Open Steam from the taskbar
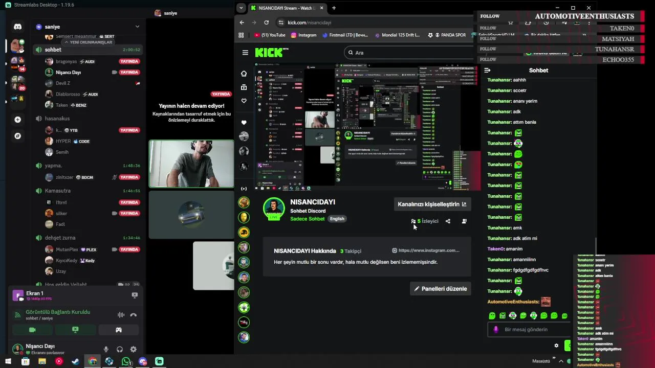The image size is (655, 368). pyautogui.click(x=75, y=361)
